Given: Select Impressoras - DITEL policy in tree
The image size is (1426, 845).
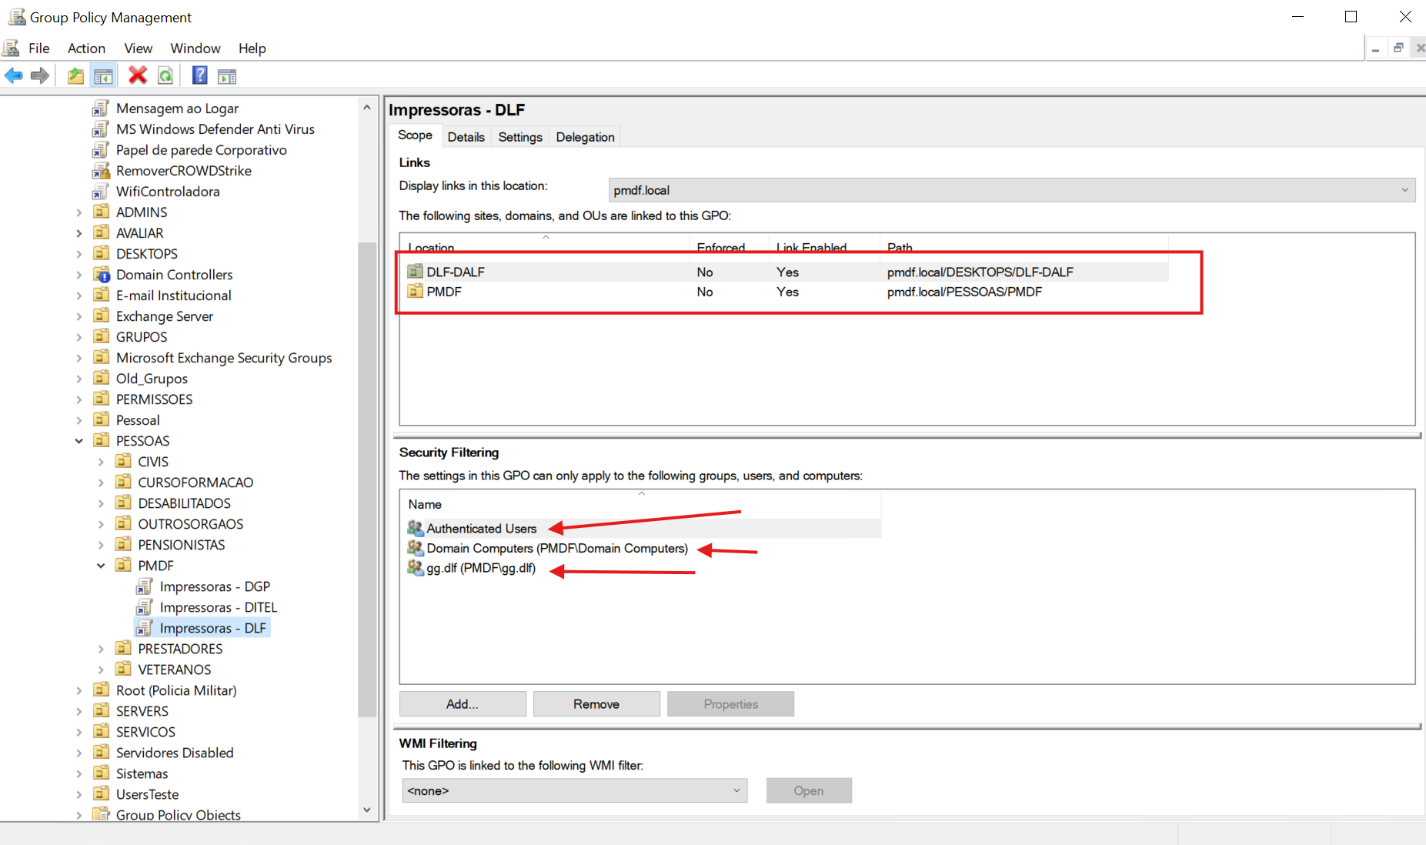Looking at the screenshot, I should 218,607.
